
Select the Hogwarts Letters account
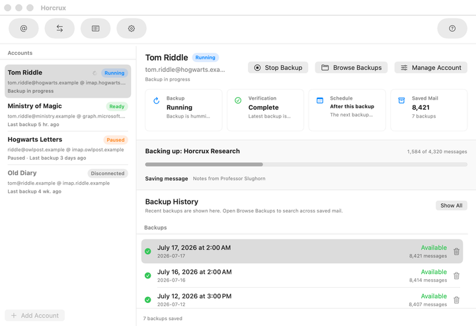pos(67,148)
